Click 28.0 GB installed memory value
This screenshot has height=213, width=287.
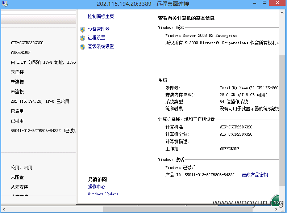(x=244, y=95)
